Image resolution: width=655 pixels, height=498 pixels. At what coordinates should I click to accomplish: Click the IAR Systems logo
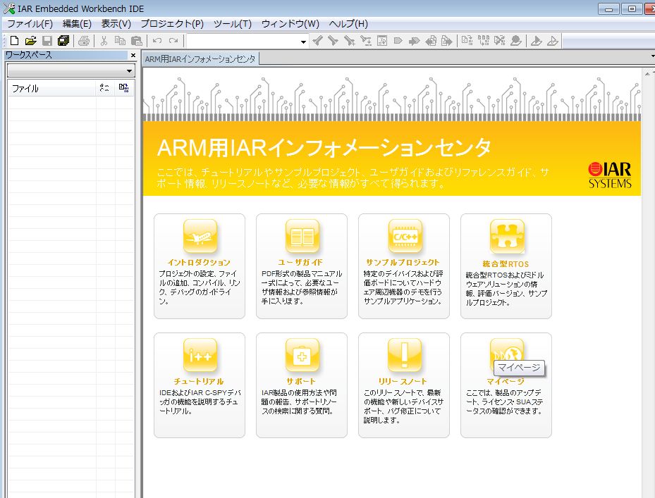point(610,175)
